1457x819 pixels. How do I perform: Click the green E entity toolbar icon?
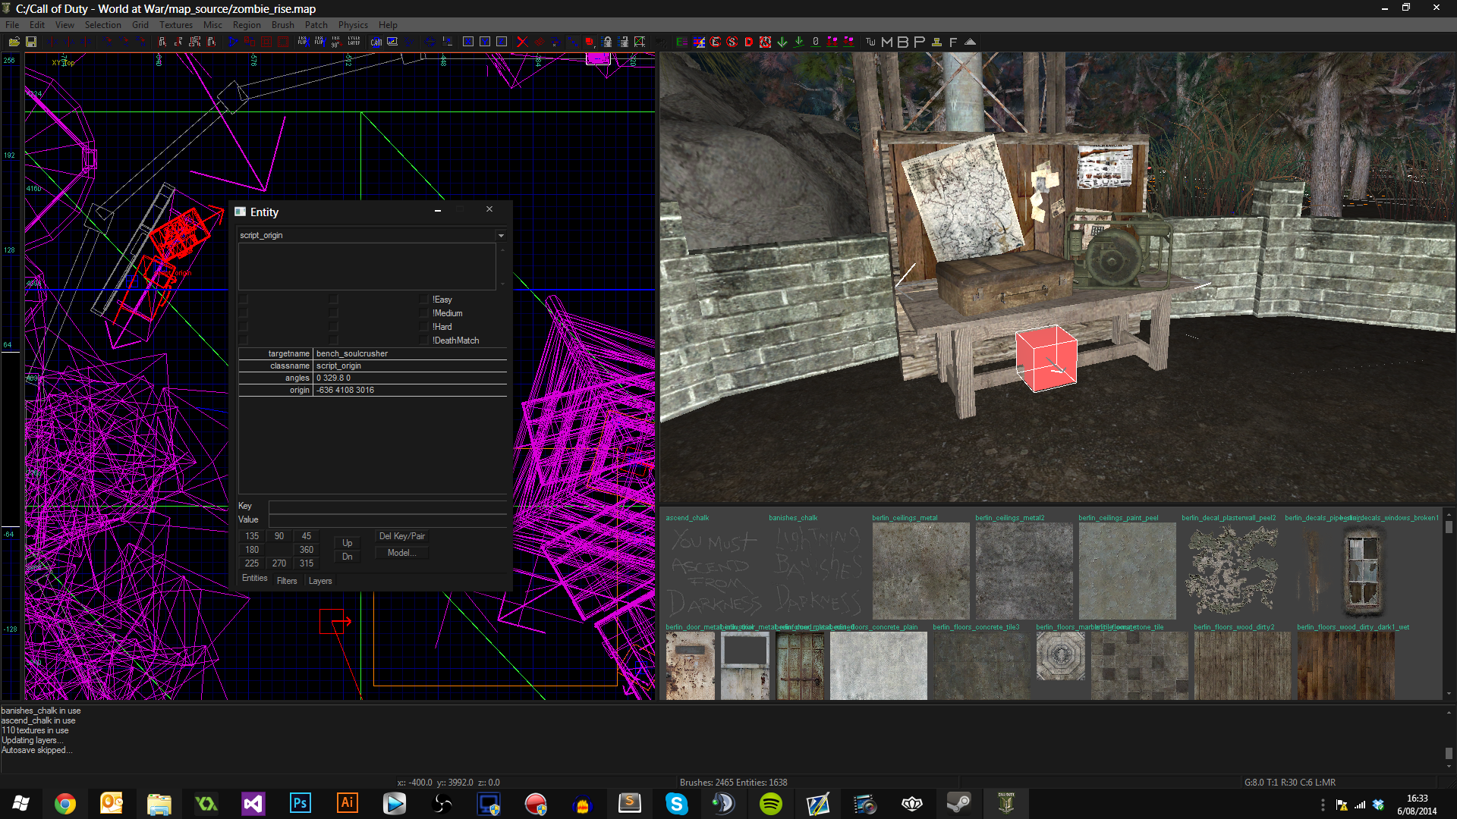tap(681, 42)
